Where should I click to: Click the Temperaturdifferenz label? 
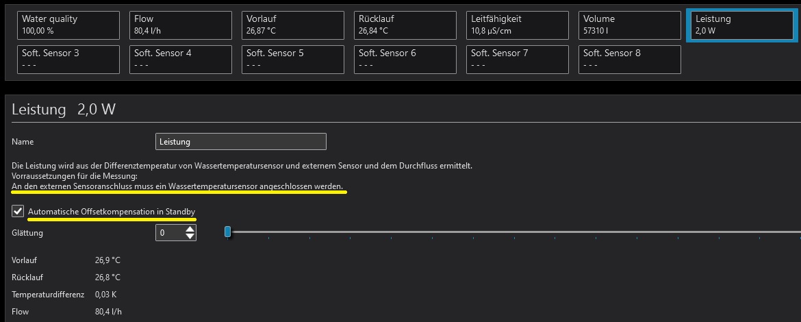(x=48, y=295)
